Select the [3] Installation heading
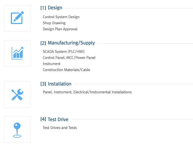 56,84
